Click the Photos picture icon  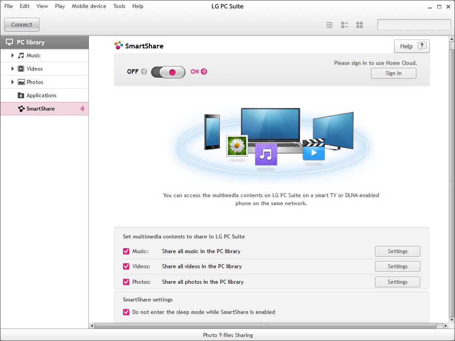click(21, 82)
